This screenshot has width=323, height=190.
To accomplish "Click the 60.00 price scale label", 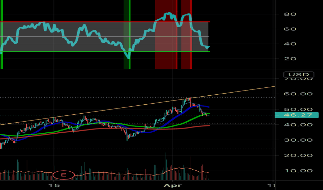I will (298, 94).
